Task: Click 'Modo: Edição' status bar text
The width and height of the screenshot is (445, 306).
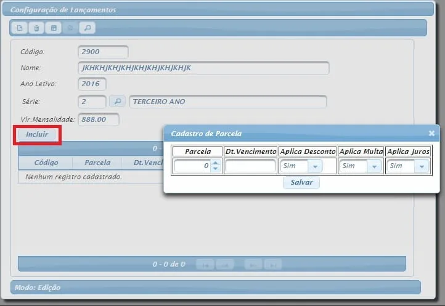Action: 37,288
